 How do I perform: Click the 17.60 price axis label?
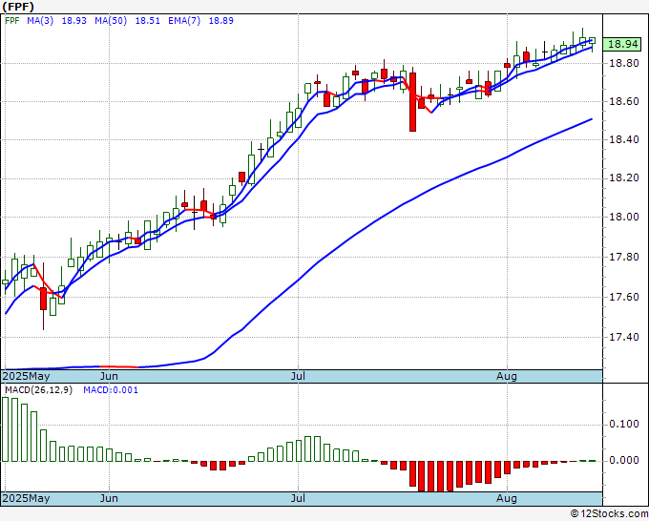point(624,297)
